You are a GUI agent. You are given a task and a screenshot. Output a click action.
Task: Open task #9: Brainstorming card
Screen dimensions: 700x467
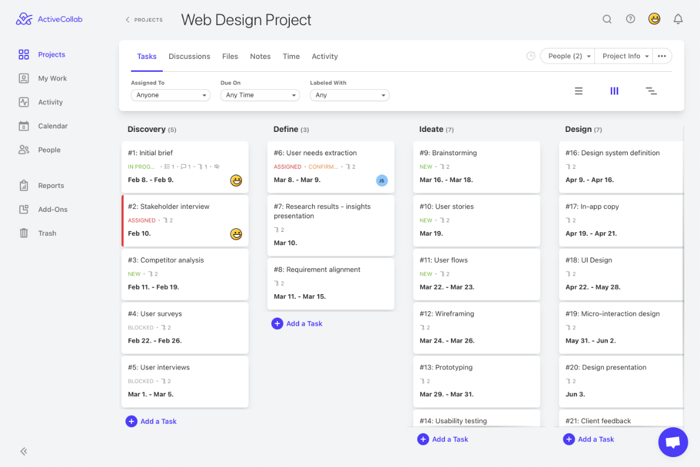477,166
